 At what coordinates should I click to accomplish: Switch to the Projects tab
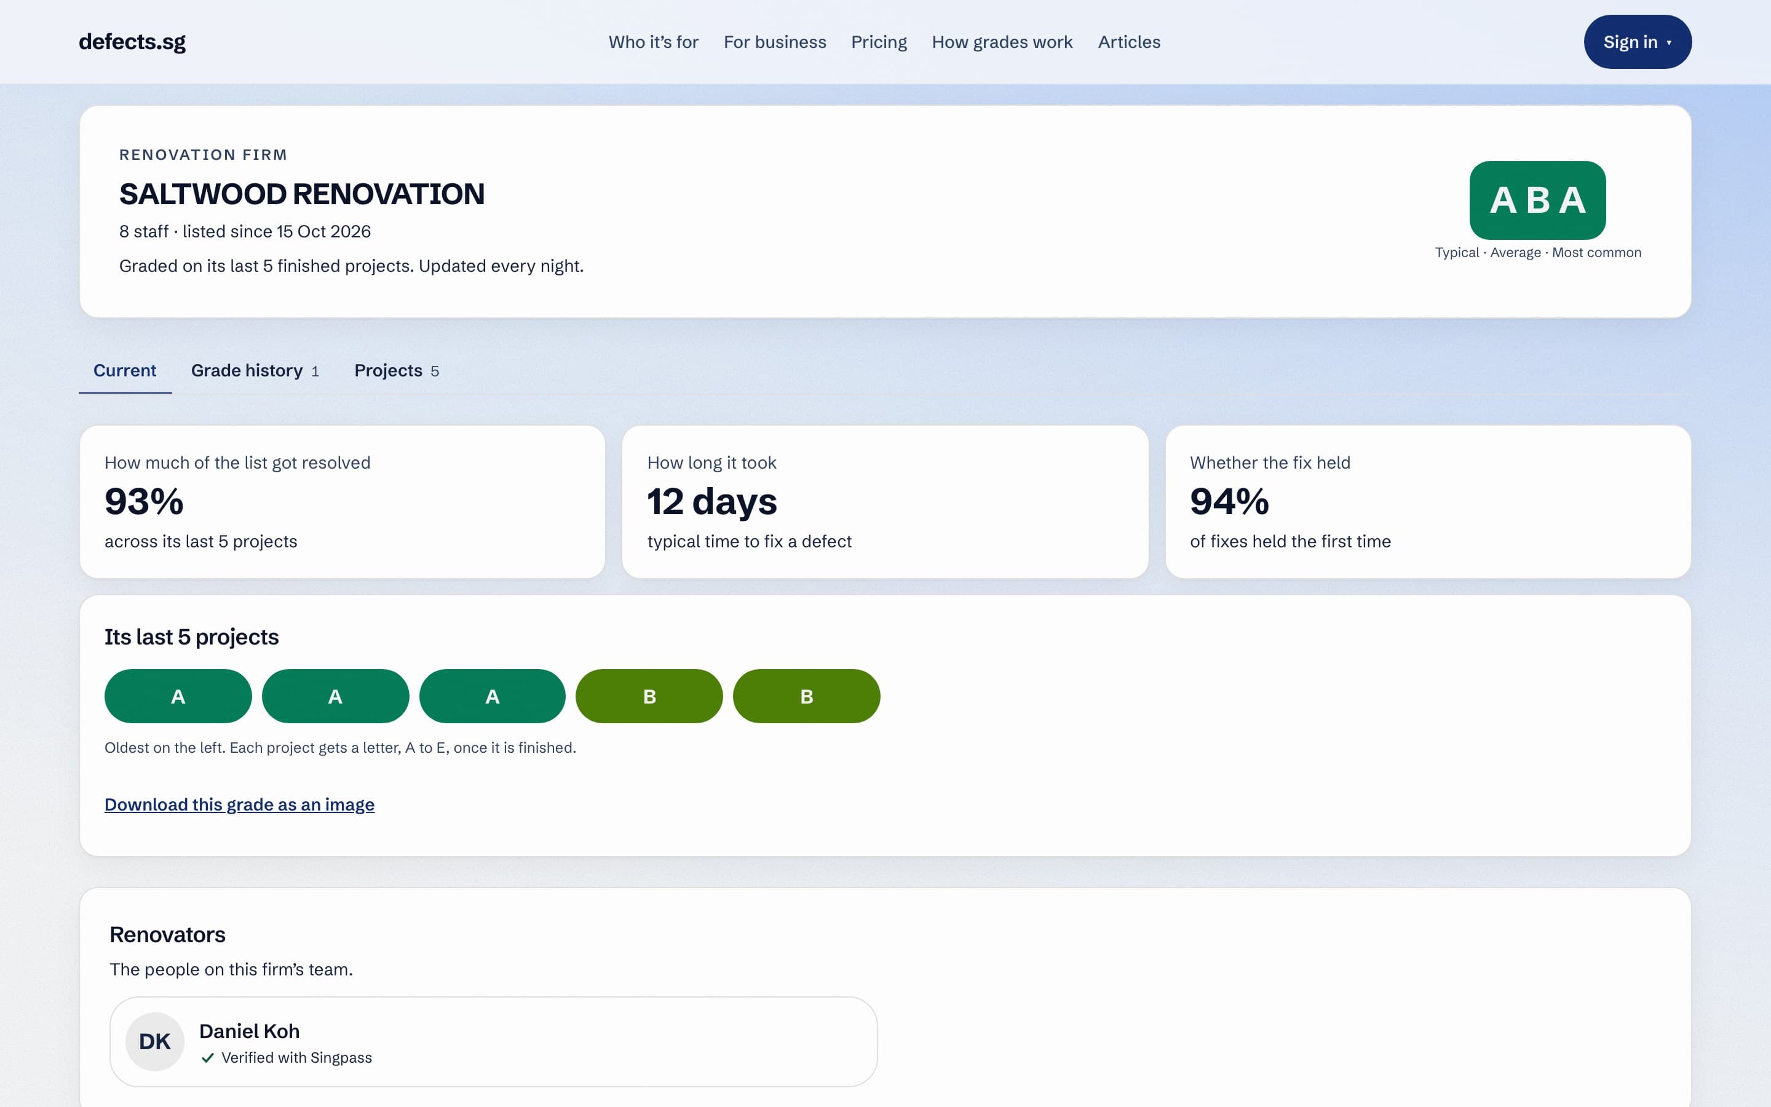(397, 370)
